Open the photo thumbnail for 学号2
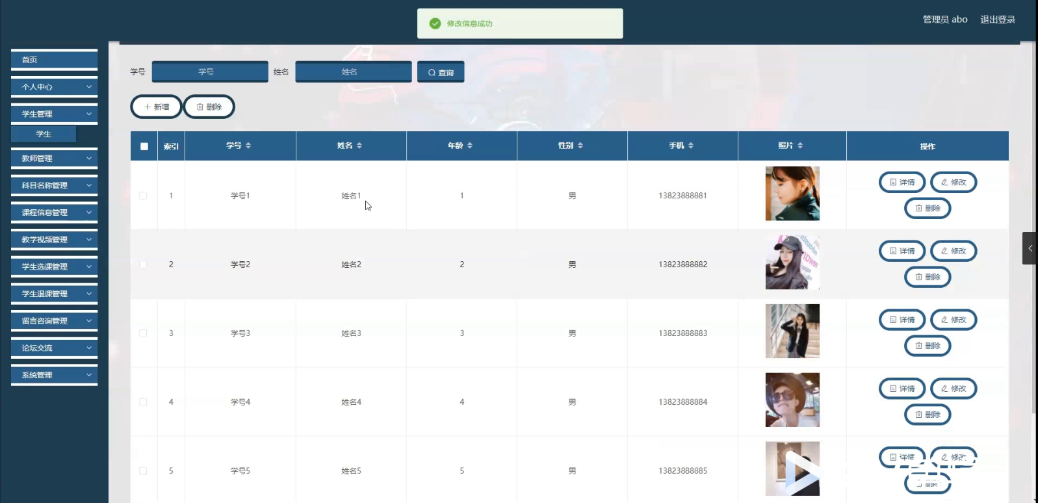The width and height of the screenshot is (1038, 503). coord(792,263)
